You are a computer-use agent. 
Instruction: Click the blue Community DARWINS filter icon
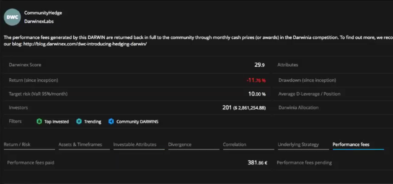pyautogui.click(x=111, y=122)
